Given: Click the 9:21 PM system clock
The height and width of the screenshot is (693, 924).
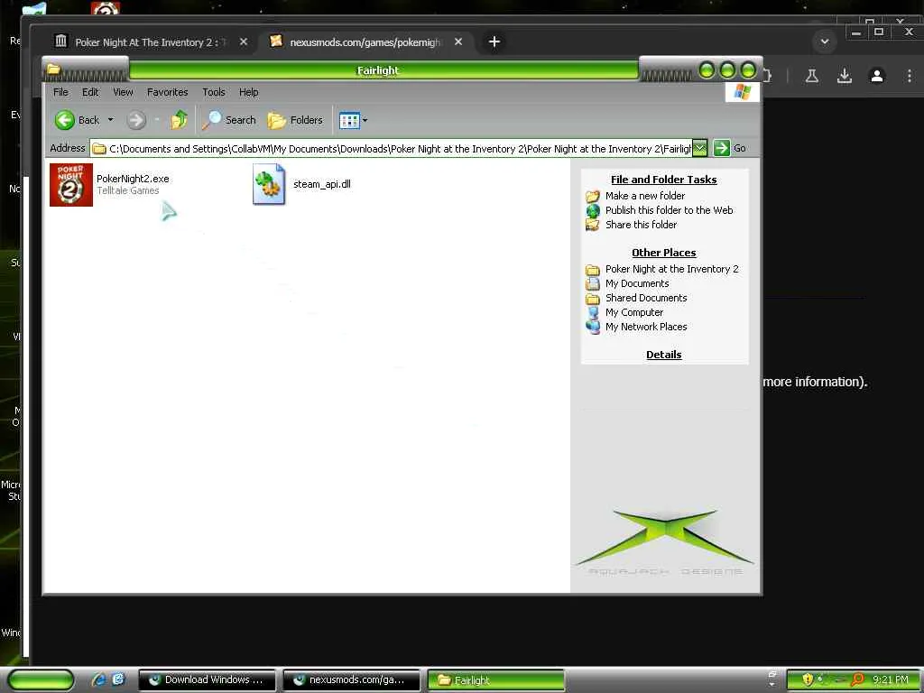Looking at the screenshot, I should [x=891, y=679].
